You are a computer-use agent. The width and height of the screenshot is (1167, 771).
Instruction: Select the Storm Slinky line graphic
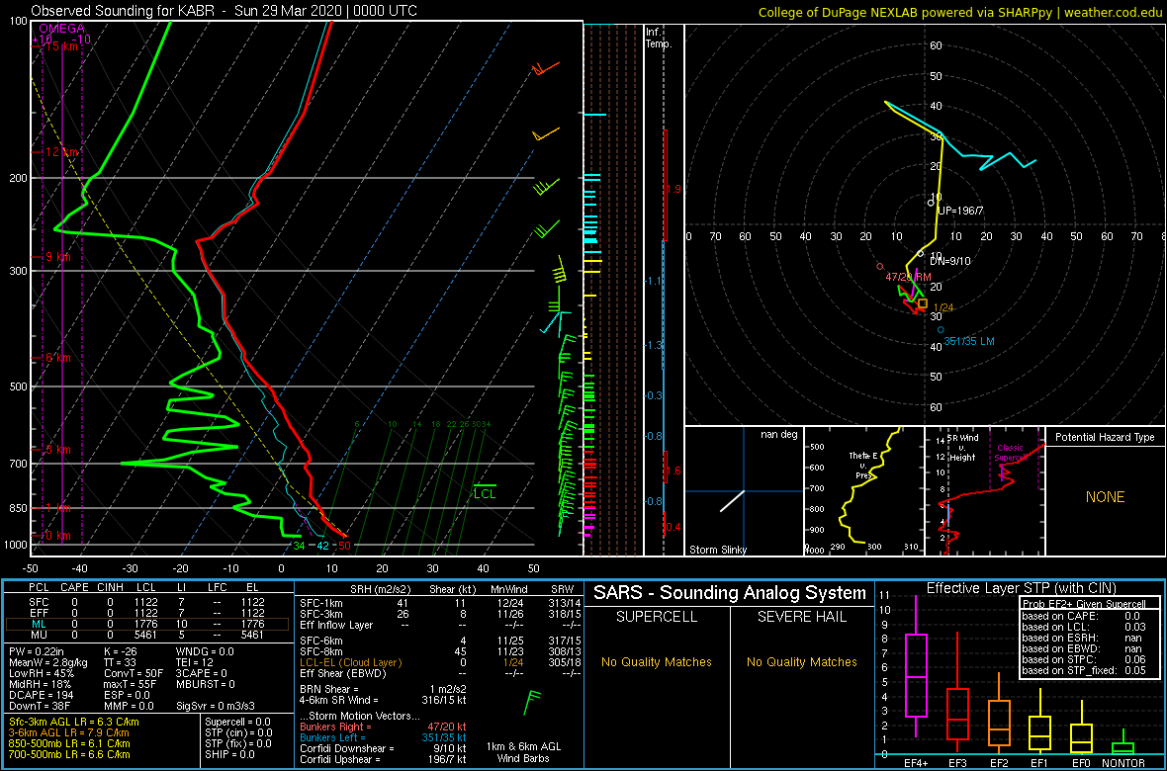(732, 501)
